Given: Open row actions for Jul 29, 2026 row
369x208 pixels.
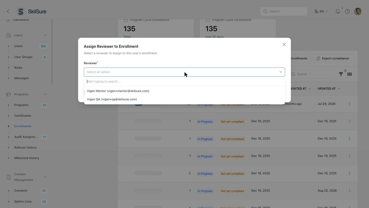Looking at the screenshot, I should pos(349,104).
